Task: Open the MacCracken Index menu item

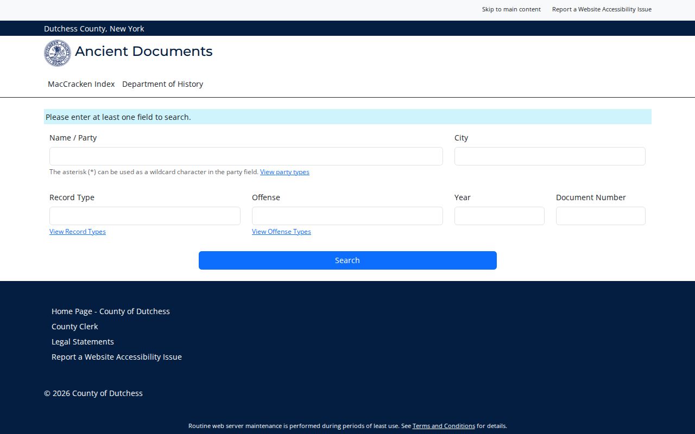Action: [x=81, y=84]
